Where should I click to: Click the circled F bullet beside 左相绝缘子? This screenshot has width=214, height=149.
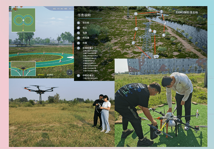78,48
